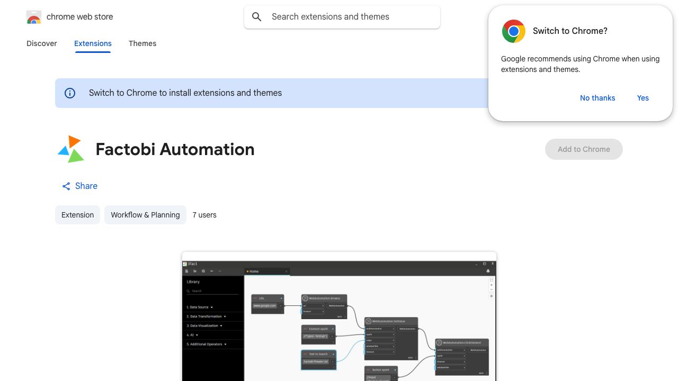Screen dimensions: 678x381
Task: Focus the Search extensions and themes field
Action: coord(342,17)
